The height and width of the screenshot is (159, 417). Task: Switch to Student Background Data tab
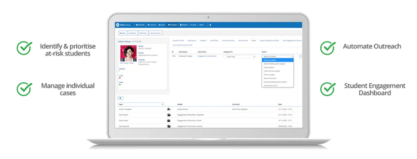269,41
